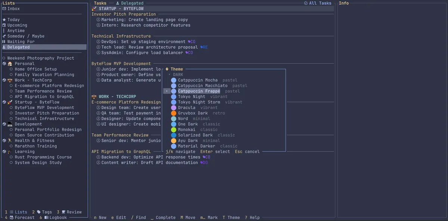Select Rust Programming Course project
The image size is (448, 221).
tap(43, 157)
